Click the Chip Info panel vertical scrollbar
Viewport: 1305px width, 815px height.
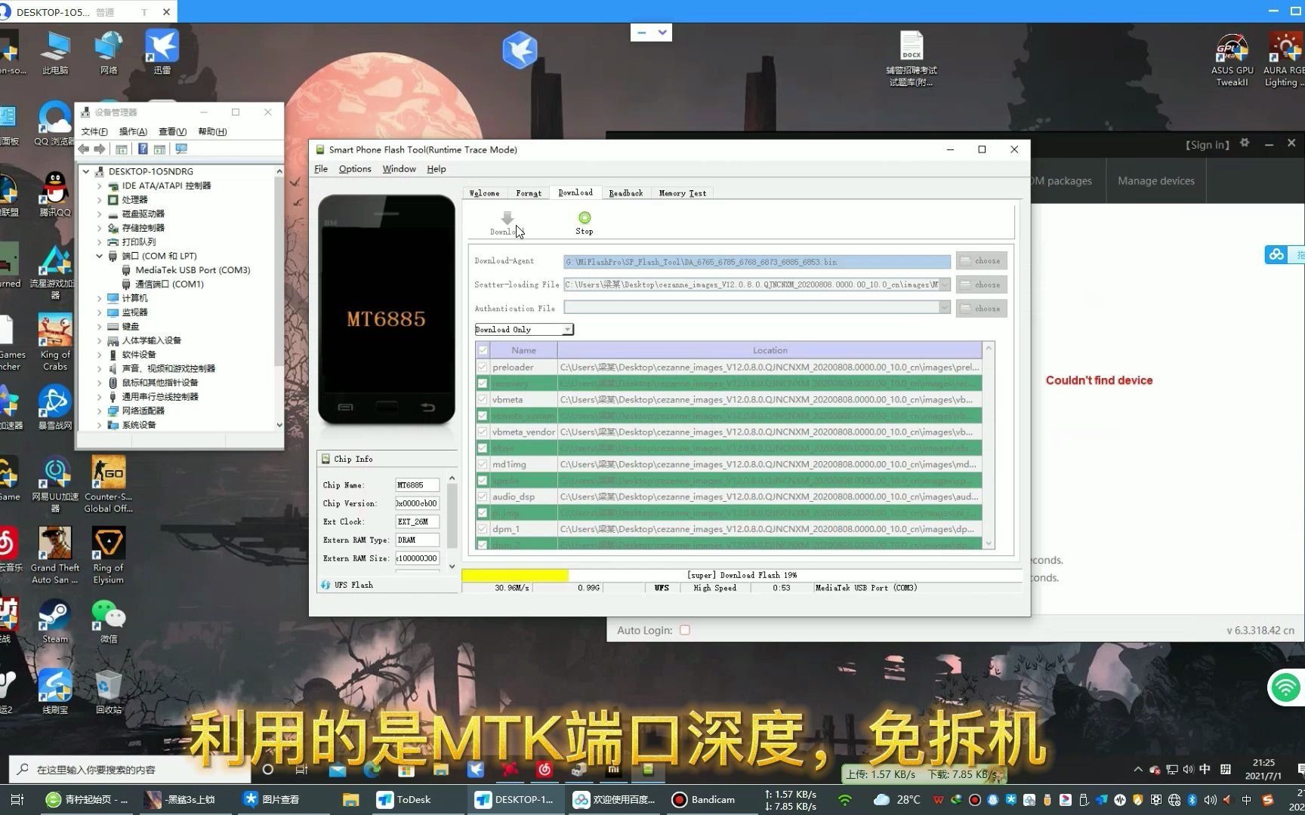pos(452,521)
